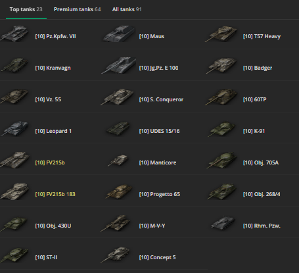Image resolution: width=299 pixels, height=273 pixels.
Task: Click the ST-II tank icon
Action: tap(14, 255)
